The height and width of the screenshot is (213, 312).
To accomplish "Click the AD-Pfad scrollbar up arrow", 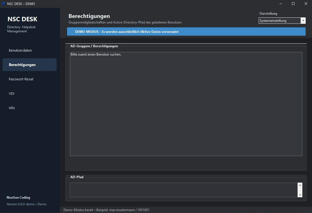I will point(300,185).
